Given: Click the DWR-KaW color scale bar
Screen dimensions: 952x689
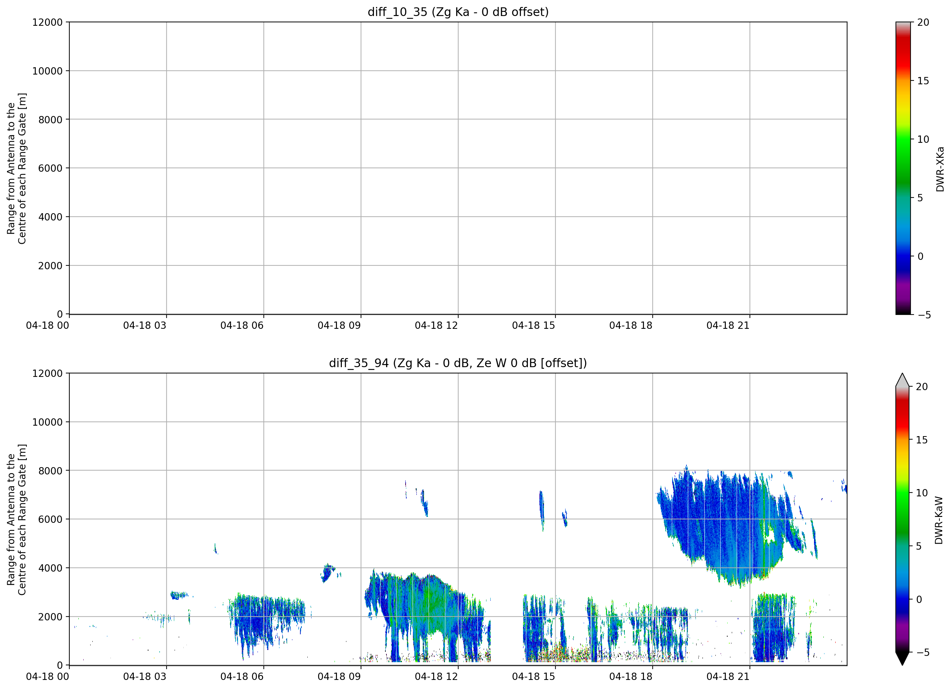Looking at the screenshot, I should pos(902,519).
